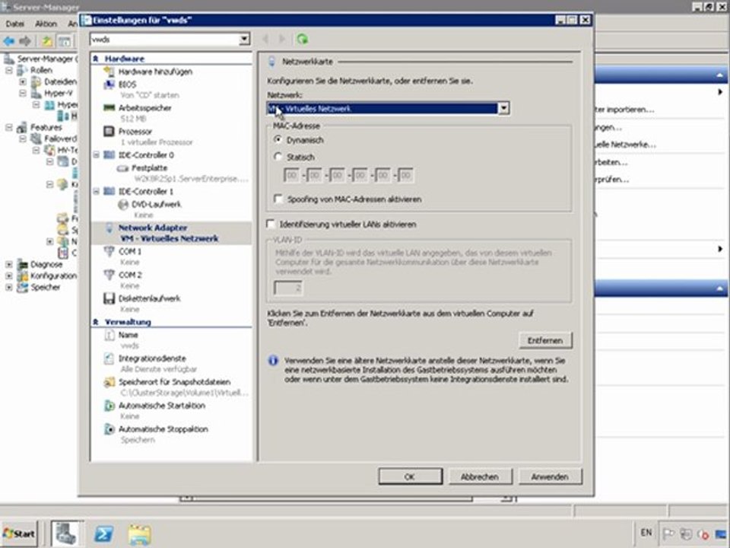Click the green refresh icon in settings toolbar
The width and height of the screenshot is (730, 548).
(x=303, y=39)
